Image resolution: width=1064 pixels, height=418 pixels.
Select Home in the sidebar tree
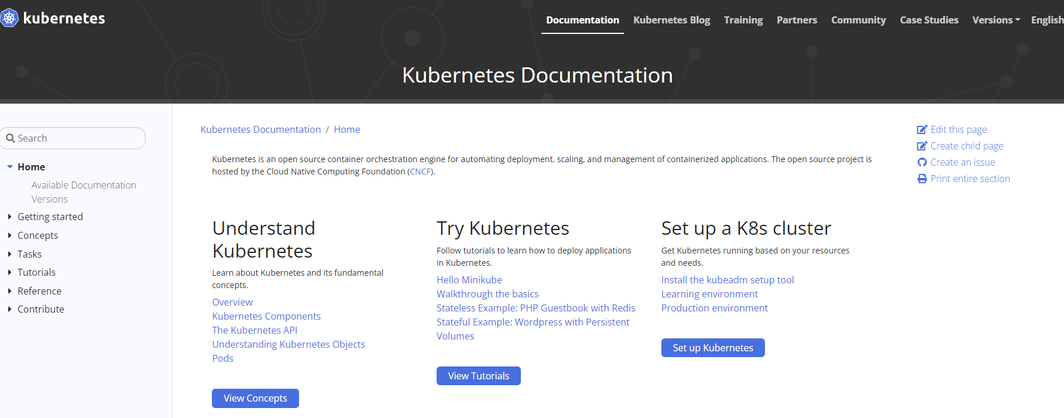pos(31,167)
